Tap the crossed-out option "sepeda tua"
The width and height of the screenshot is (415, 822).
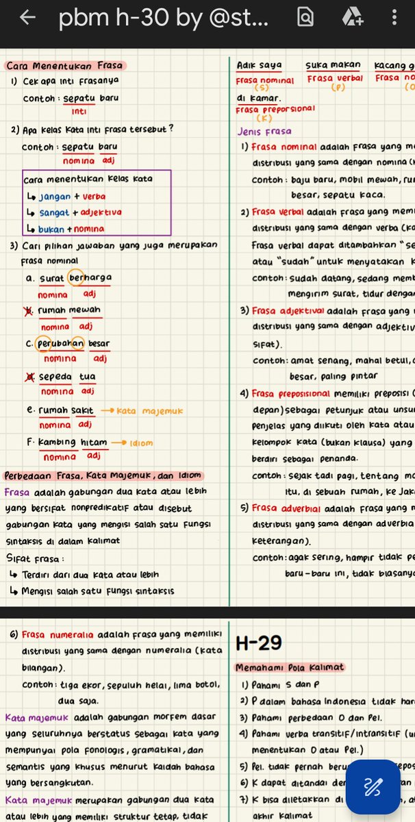(60, 376)
